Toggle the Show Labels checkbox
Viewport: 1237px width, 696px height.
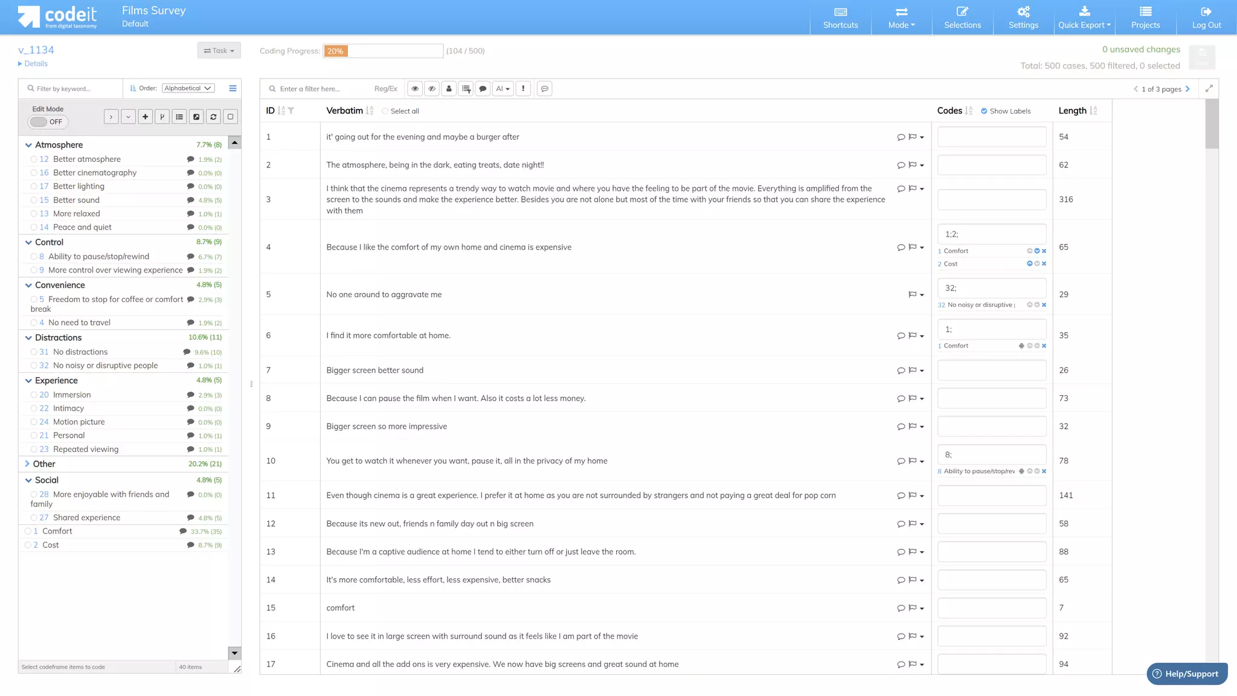click(984, 111)
